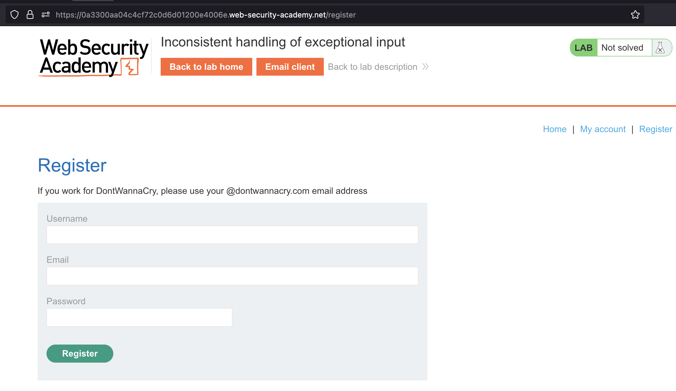Click the padlock site security icon
Viewport: 676px width, 391px height.
click(x=30, y=14)
